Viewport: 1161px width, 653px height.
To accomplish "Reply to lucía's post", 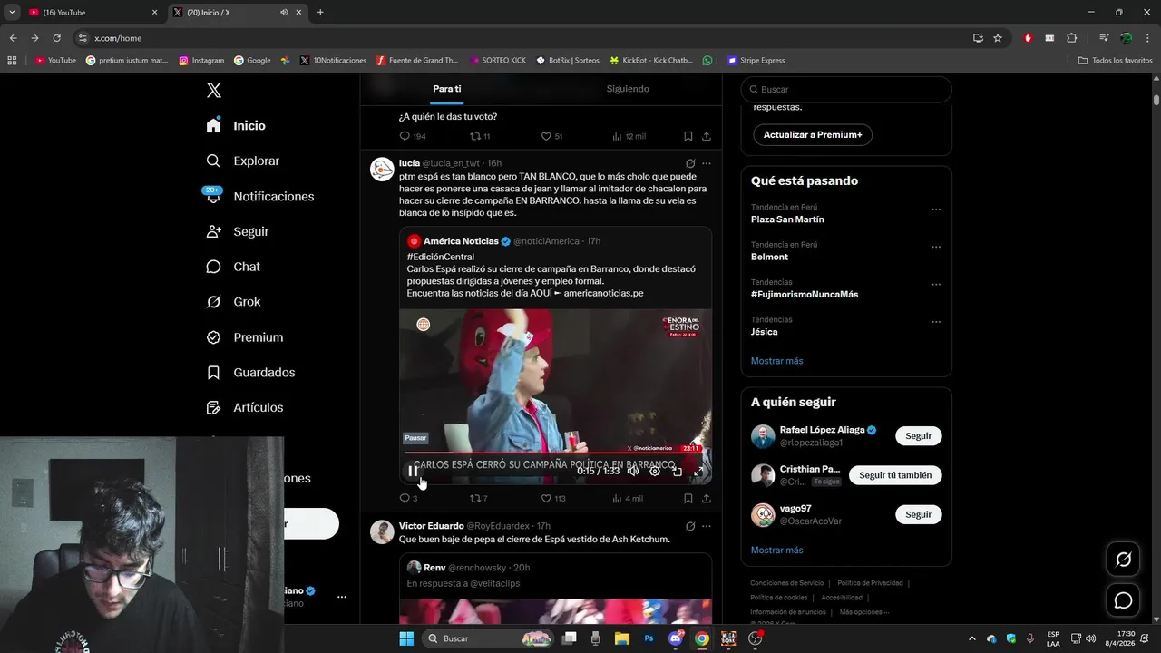I will (x=408, y=498).
